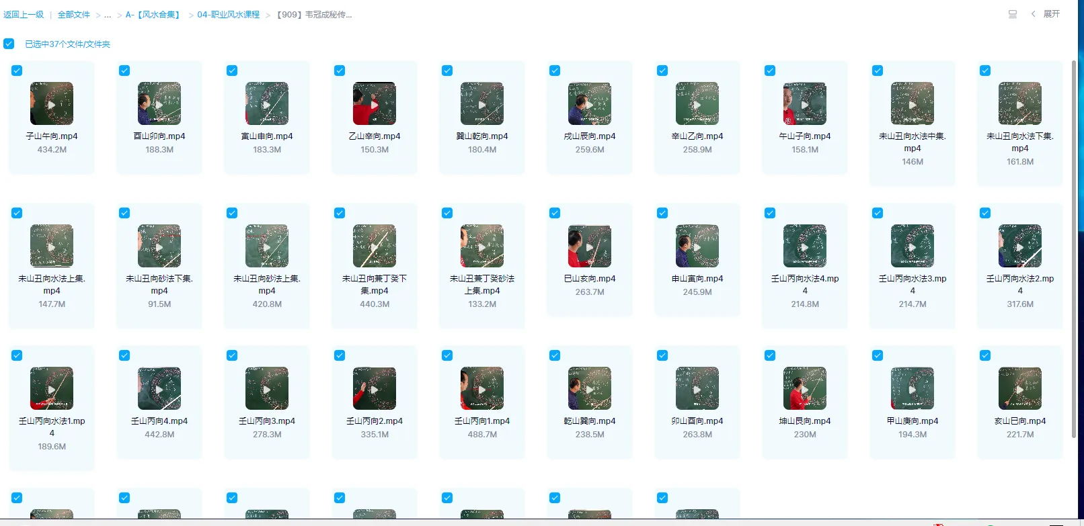The width and height of the screenshot is (1084, 526).
Task: Expand the collapsed breadcrumb ellipsis
Action: tap(108, 15)
